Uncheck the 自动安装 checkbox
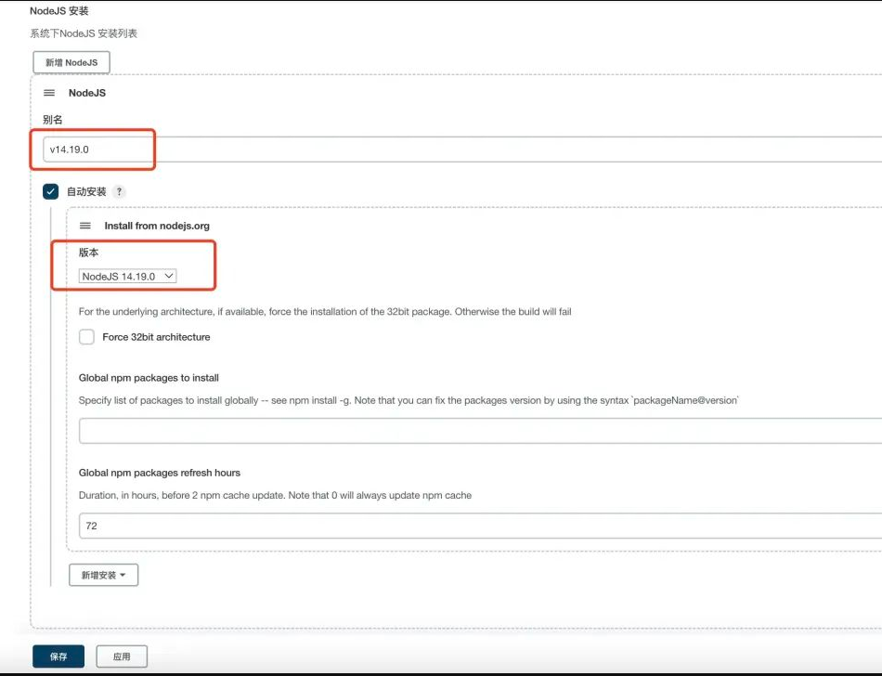The height and width of the screenshot is (676, 882). click(51, 191)
